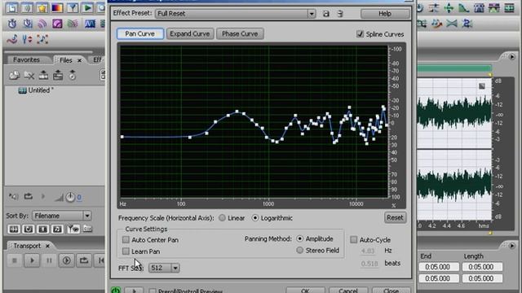Open the Favorites panel tab
This screenshot has height=293, width=522.
pos(27,59)
